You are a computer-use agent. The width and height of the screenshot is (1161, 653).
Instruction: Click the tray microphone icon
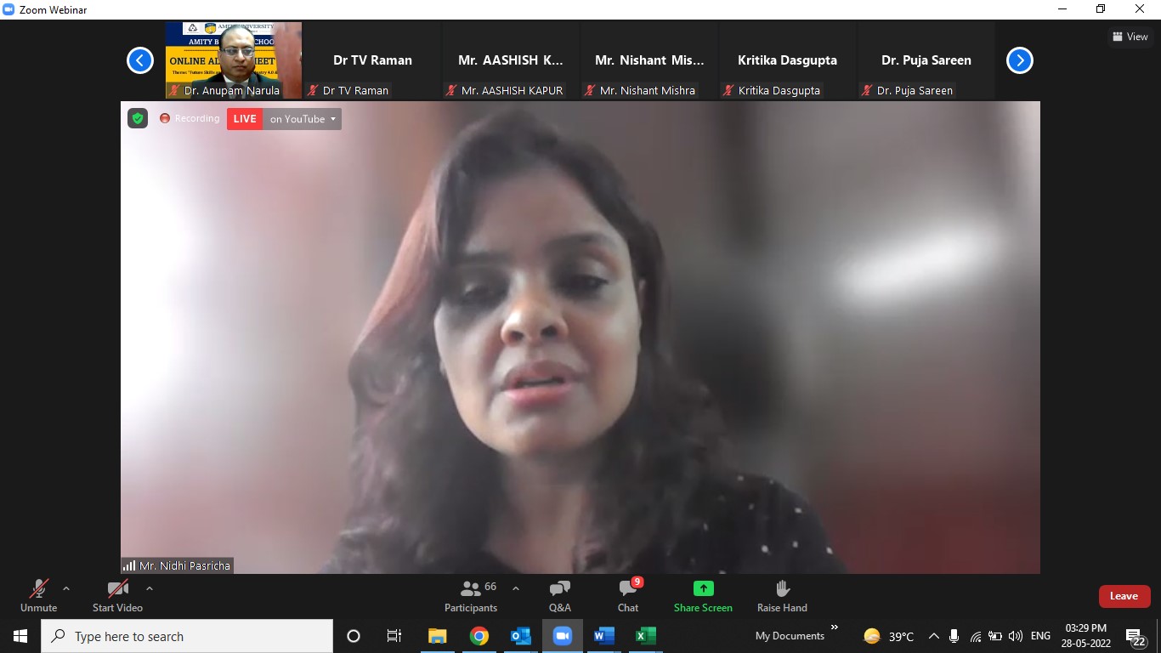coord(954,636)
